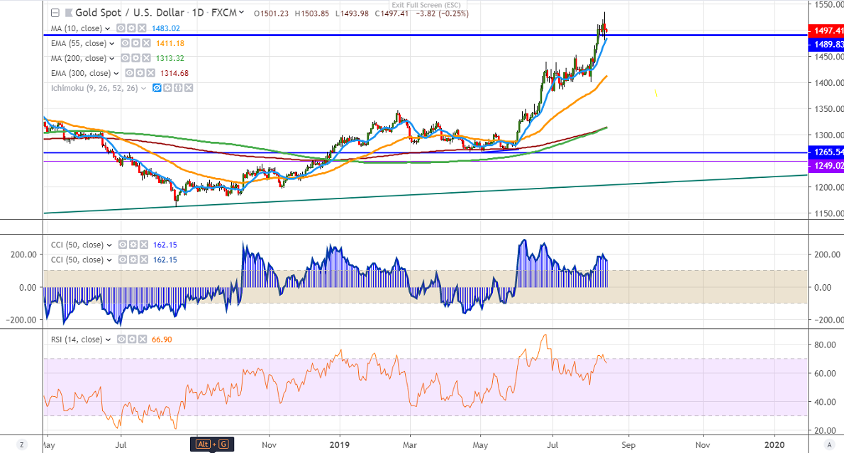Remove the topmost CCI (50, close) indicator
The image size is (844, 453).
point(143,245)
